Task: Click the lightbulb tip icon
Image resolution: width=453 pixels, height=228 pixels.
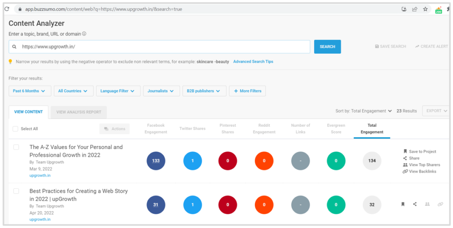Action: (x=11, y=62)
